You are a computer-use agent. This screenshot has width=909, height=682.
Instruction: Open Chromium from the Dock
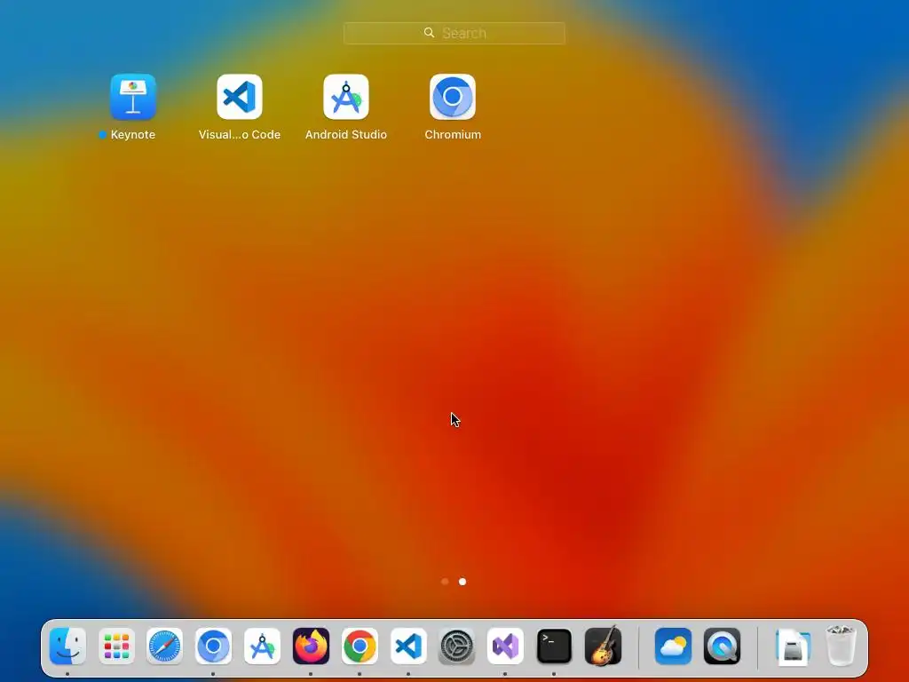[x=213, y=646]
